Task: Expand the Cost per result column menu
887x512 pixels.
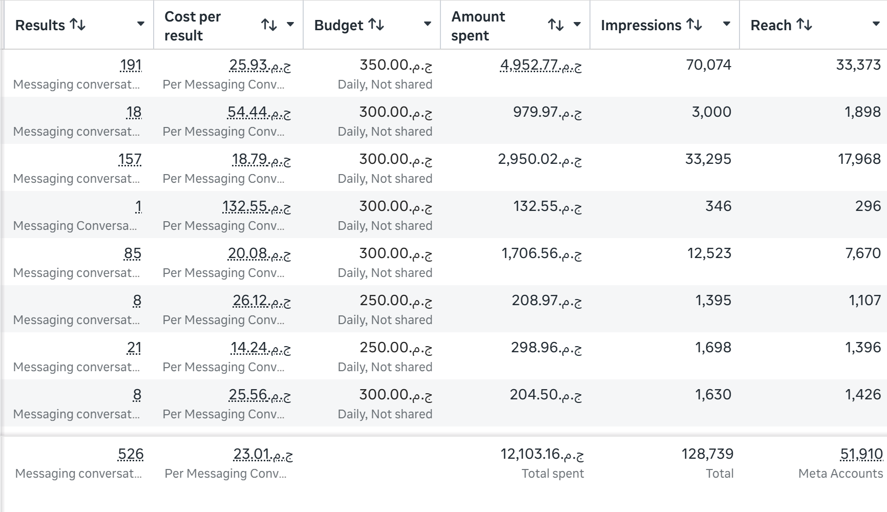Action: click(x=290, y=24)
